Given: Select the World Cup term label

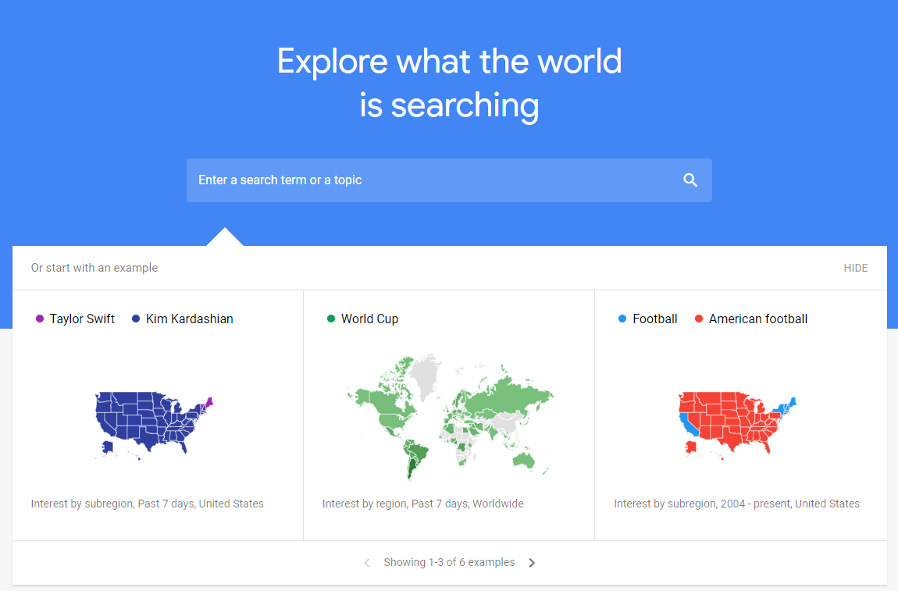Looking at the screenshot, I should pos(370,319).
